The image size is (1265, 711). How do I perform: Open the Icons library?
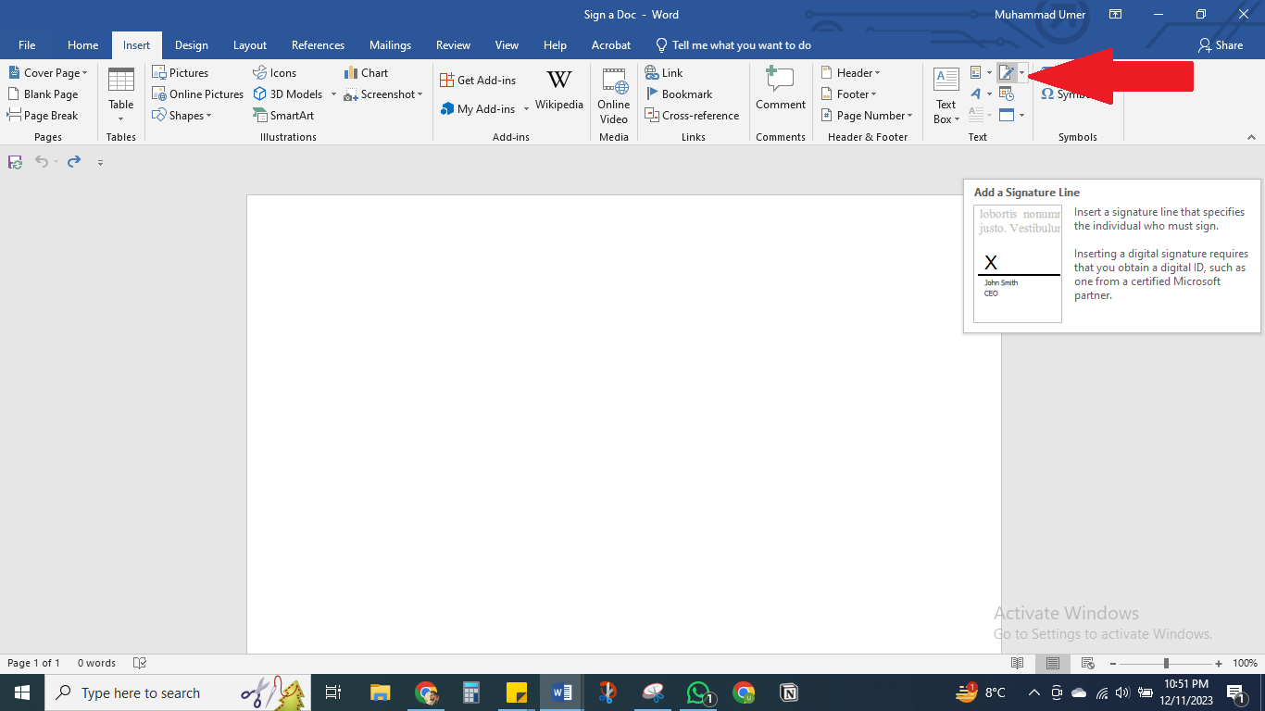(x=274, y=72)
